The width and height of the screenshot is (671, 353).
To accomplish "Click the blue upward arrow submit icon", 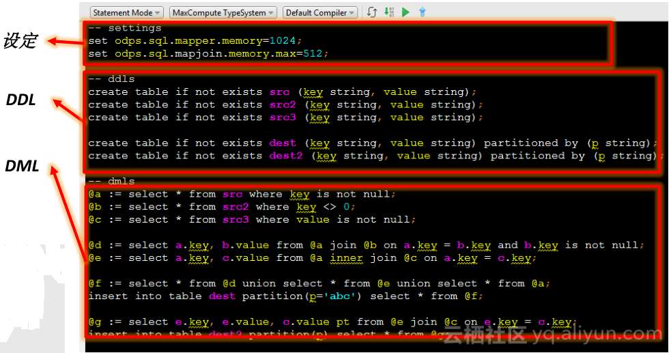I will point(423,12).
